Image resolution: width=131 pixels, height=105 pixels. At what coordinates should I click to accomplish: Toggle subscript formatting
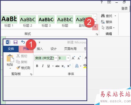(x=63, y=66)
